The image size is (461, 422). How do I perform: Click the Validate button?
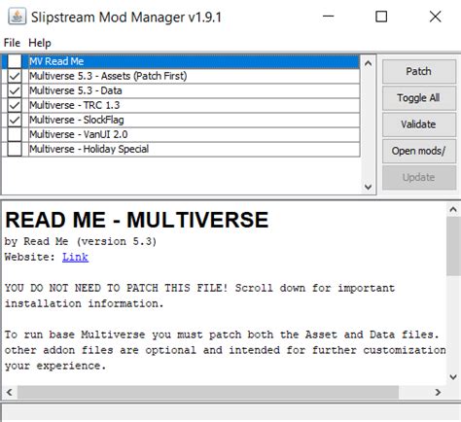tap(419, 124)
